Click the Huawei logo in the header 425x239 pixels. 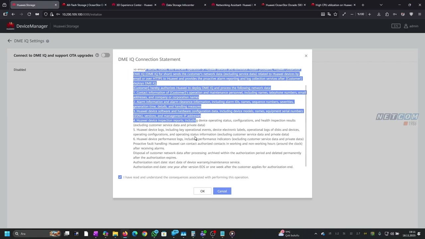pyautogui.click(x=10, y=26)
